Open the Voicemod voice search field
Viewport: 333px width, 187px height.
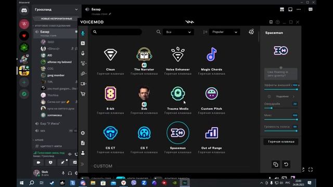tap(117, 32)
